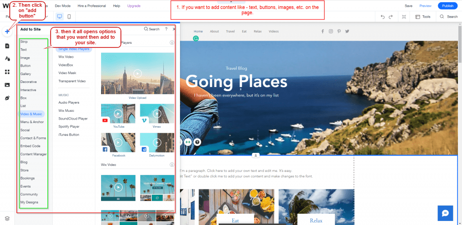Click the blue Publish button
462x225 pixels.
tap(448, 6)
